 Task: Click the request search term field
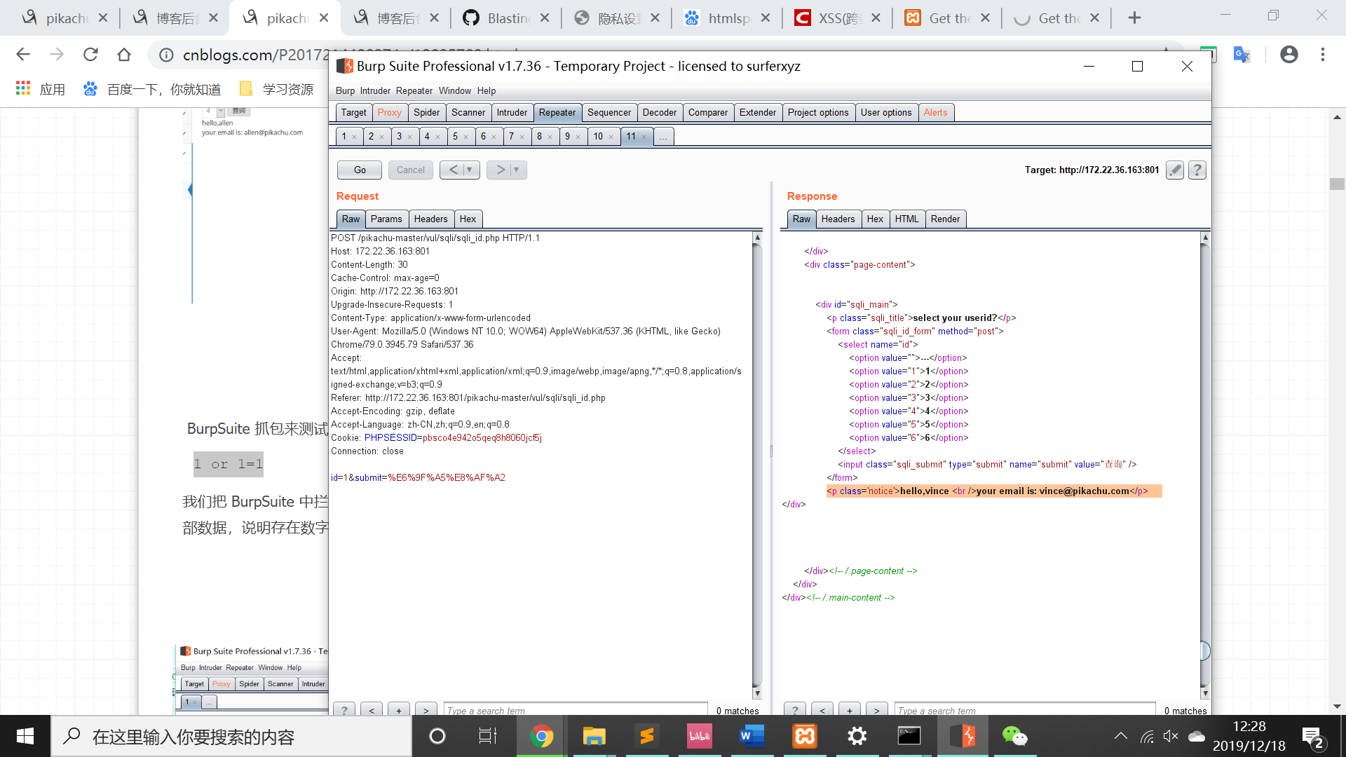(x=575, y=710)
